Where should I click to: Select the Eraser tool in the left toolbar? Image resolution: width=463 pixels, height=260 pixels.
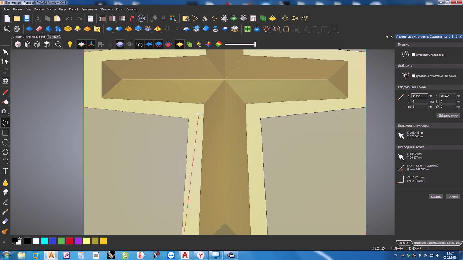(5, 221)
